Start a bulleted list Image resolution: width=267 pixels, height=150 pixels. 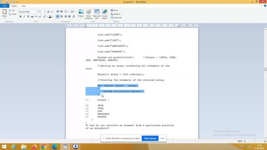point(65,12)
